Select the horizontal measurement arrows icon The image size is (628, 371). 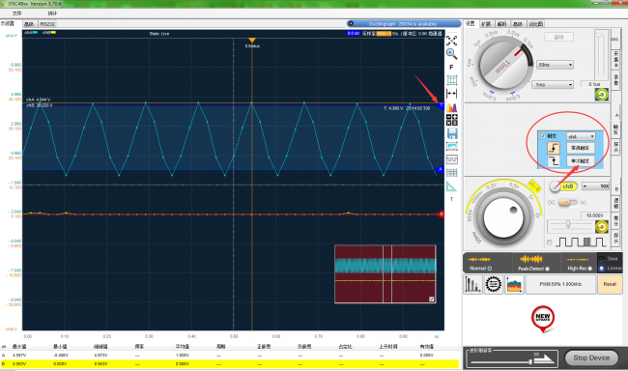coord(452,94)
